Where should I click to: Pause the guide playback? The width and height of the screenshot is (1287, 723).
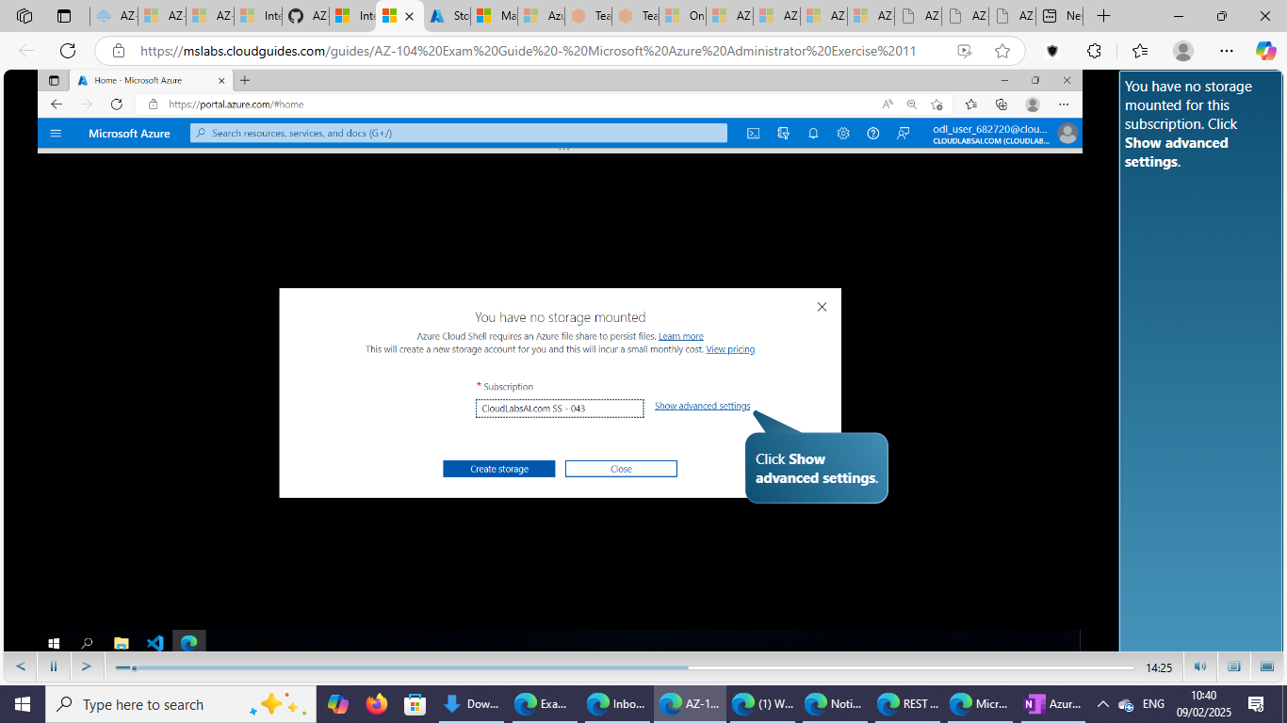53,667
